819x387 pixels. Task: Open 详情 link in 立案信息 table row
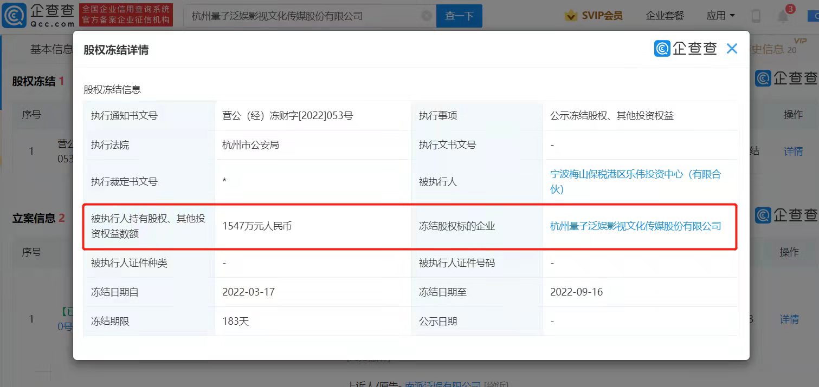(790, 319)
